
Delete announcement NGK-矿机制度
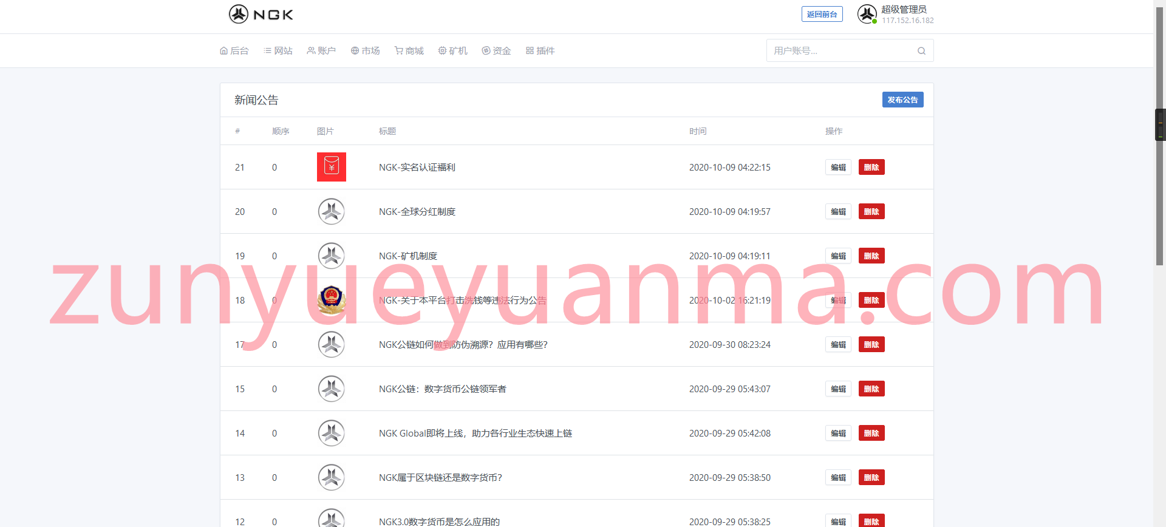pos(871,256)
